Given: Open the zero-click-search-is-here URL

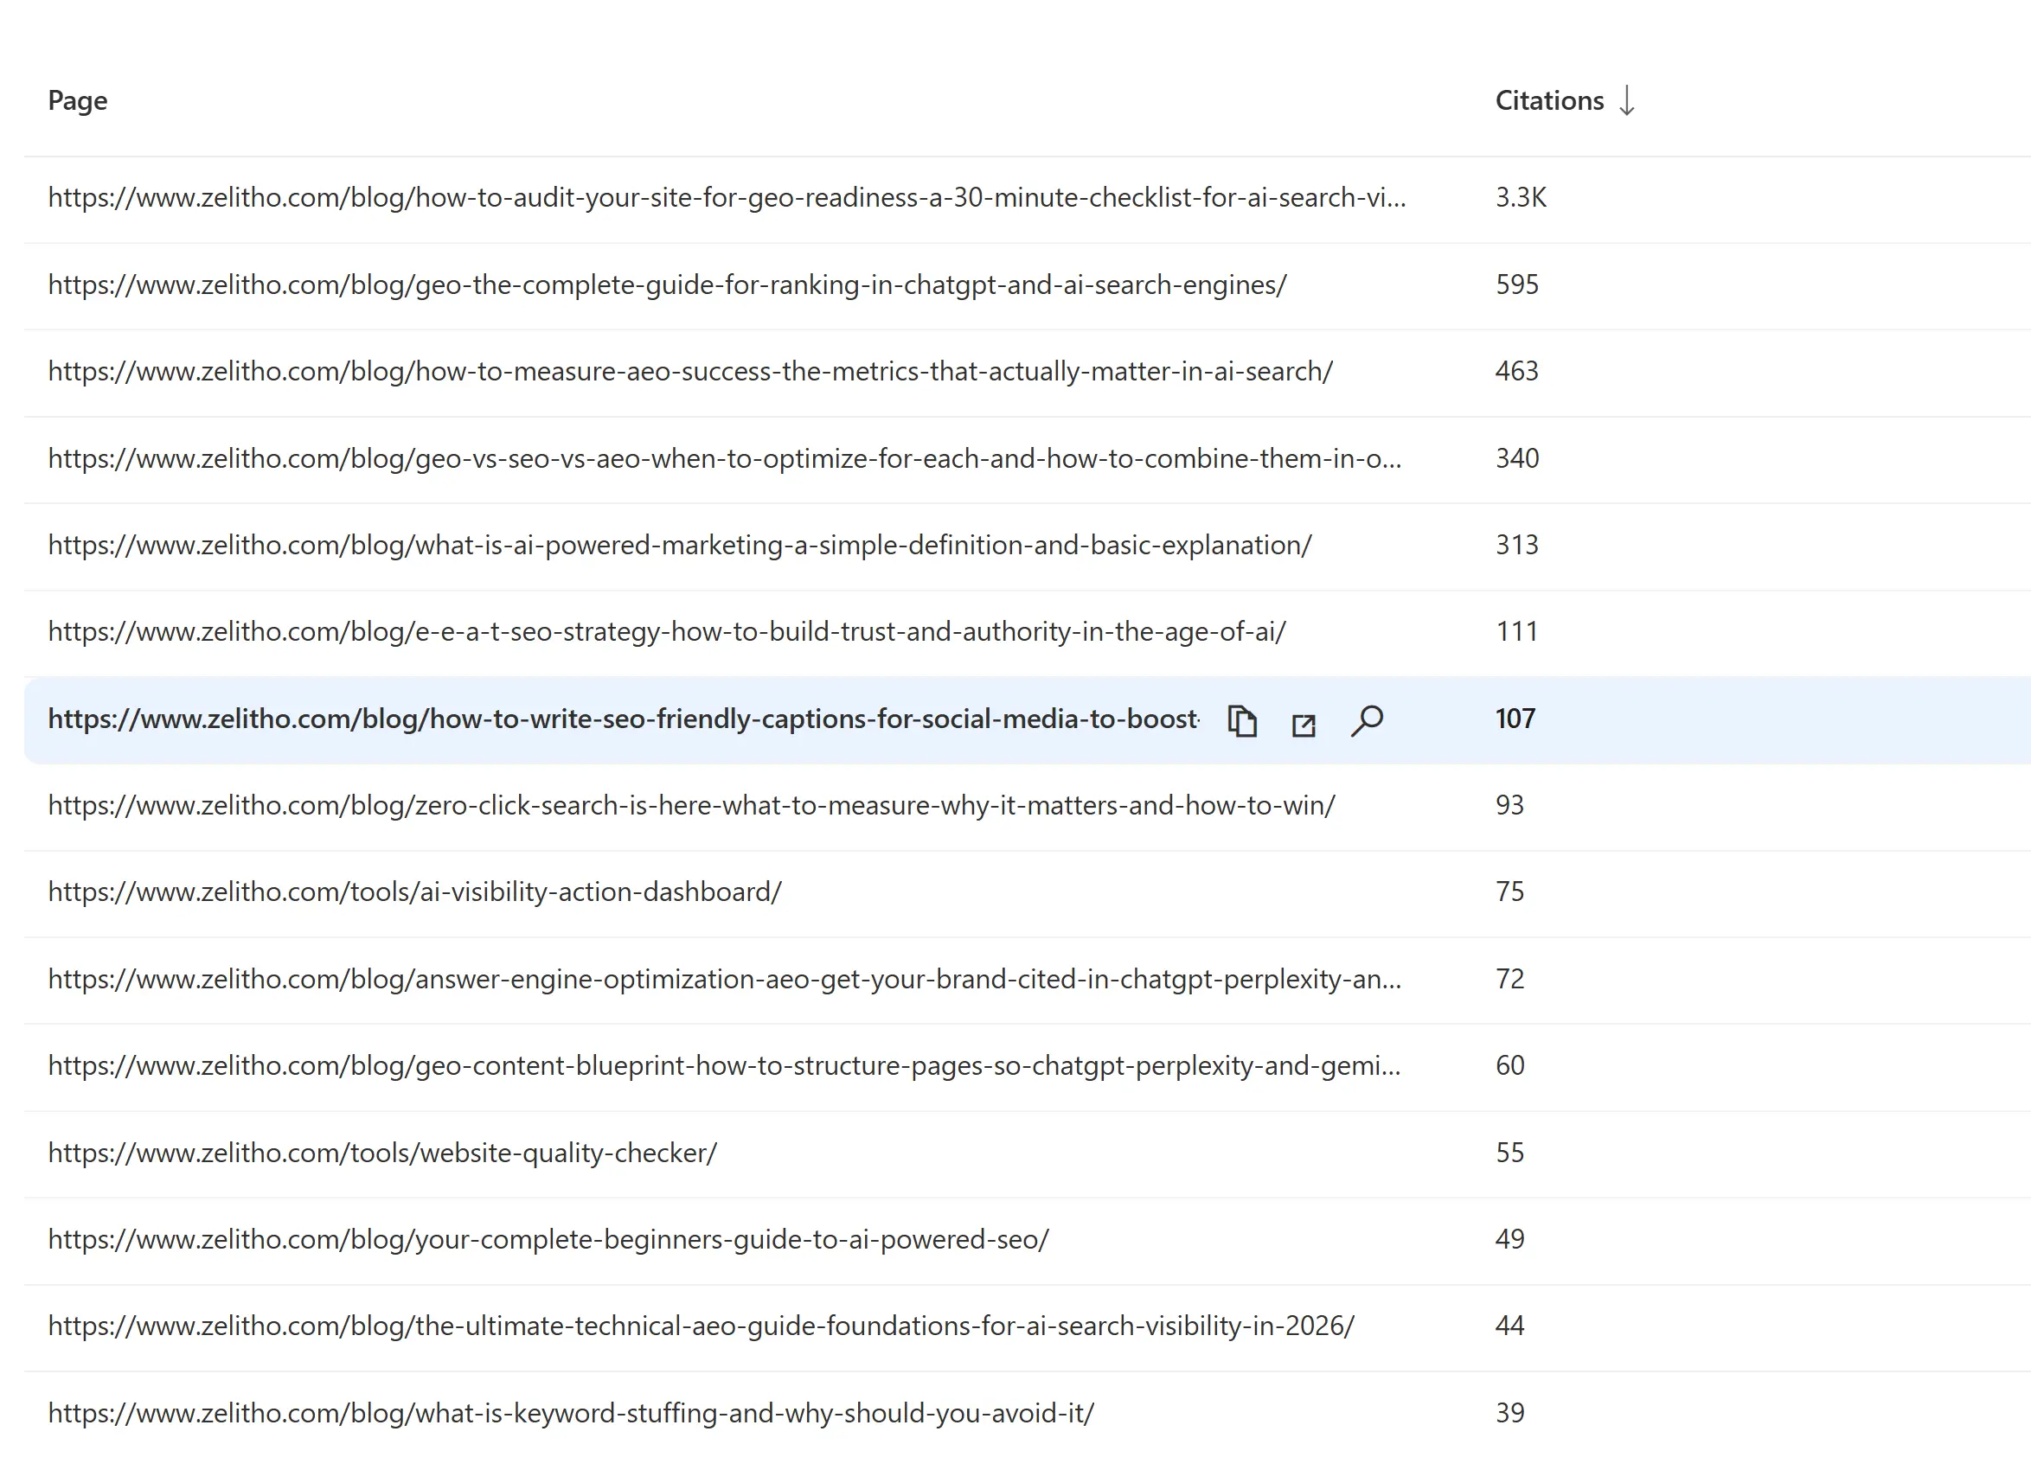Looking at the screenshot, I should click(x=691, y=806).
